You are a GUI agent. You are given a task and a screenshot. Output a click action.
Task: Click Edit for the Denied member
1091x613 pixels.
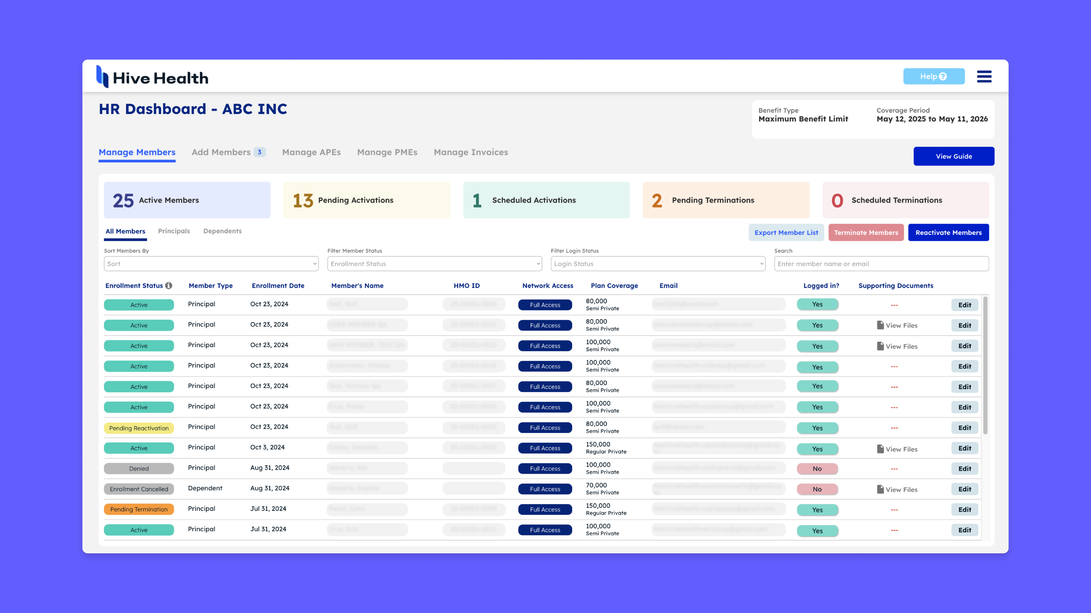[964, 469]
